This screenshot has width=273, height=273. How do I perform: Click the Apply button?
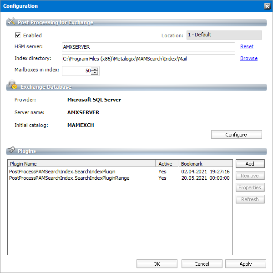[x=246, y=264]
